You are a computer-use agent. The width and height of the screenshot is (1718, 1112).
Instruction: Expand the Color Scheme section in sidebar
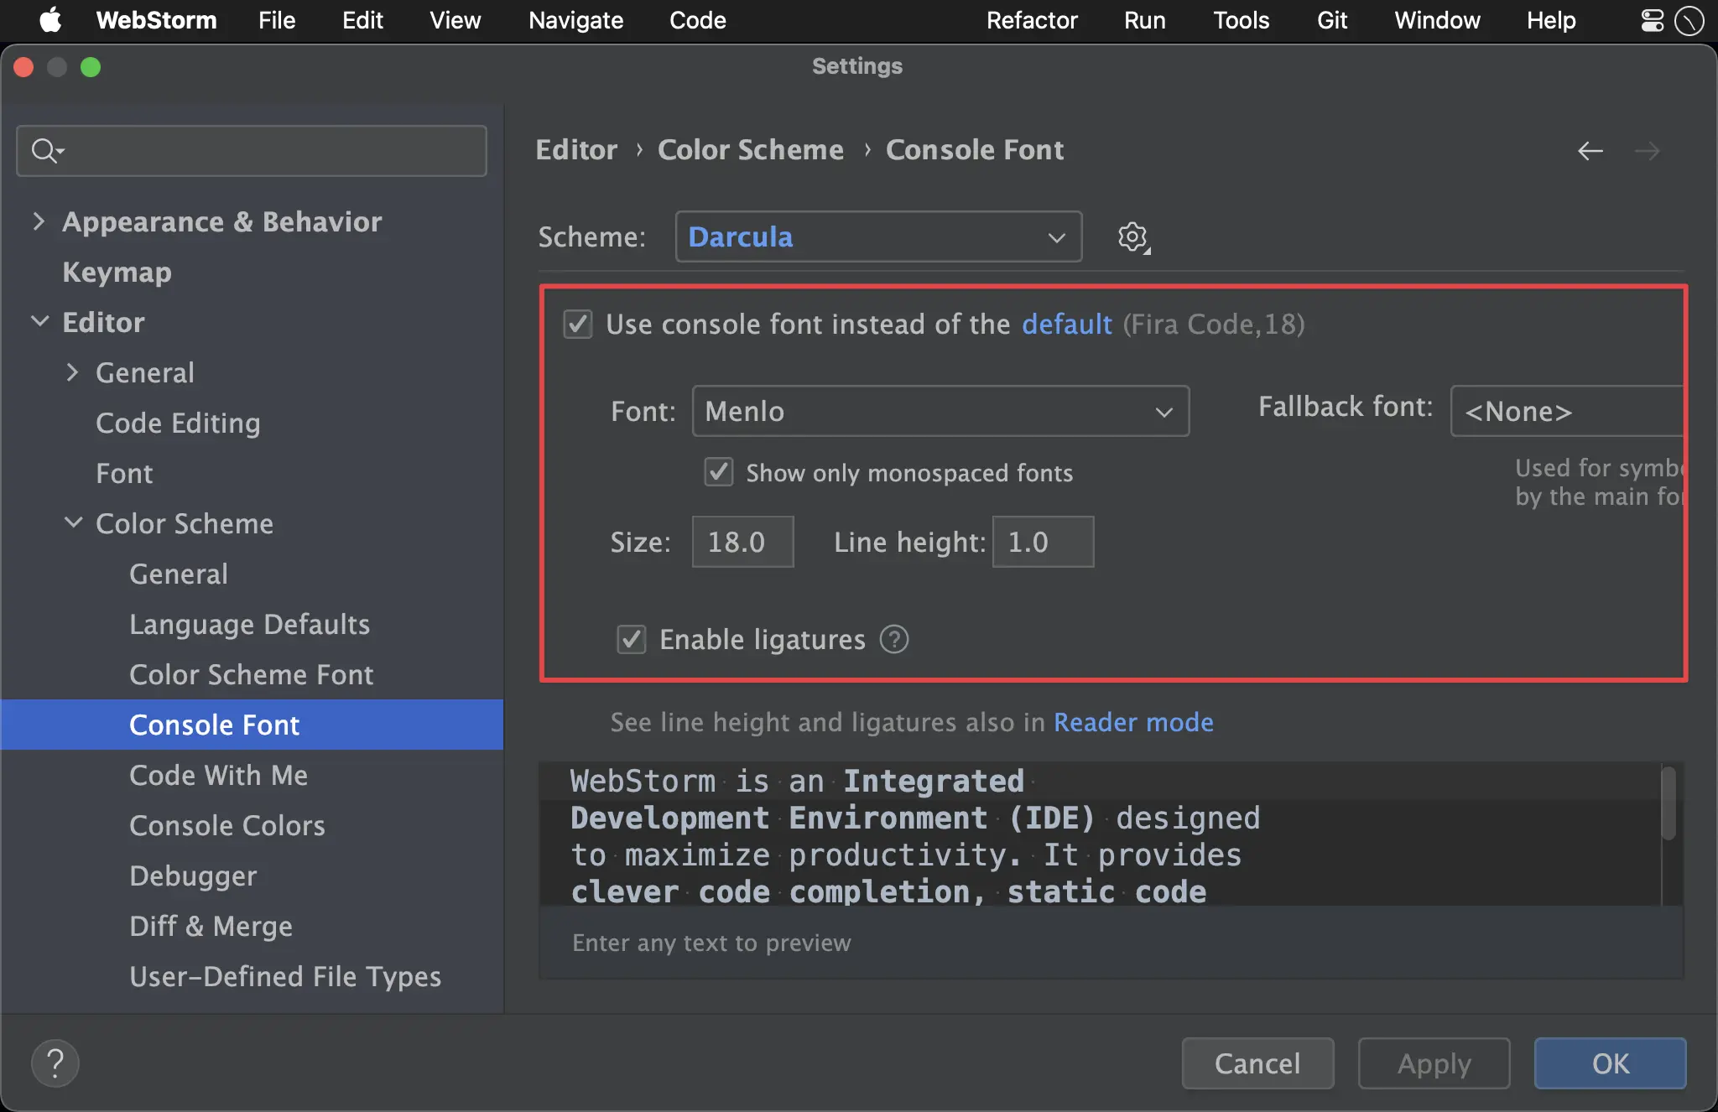(x=73, y=522)
